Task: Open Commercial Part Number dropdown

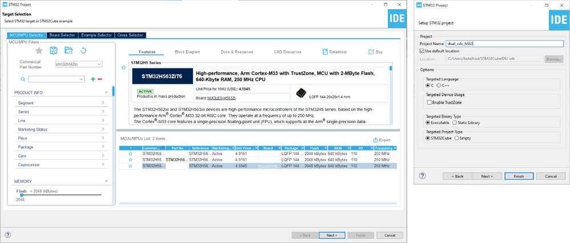Action: (99, 64)
